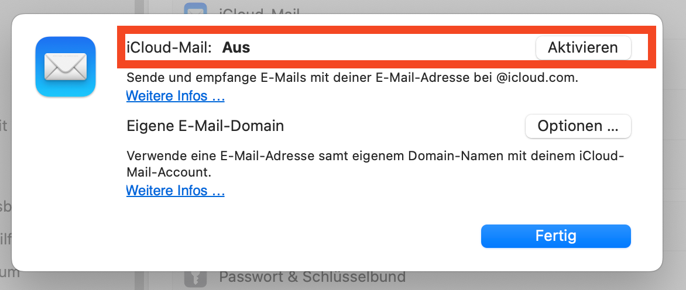Click the partially hidden iCloud-Mail icon behind the dialog
Image resolution: width=686 pixels, height=290 pixels.
(x=196, y=8)
